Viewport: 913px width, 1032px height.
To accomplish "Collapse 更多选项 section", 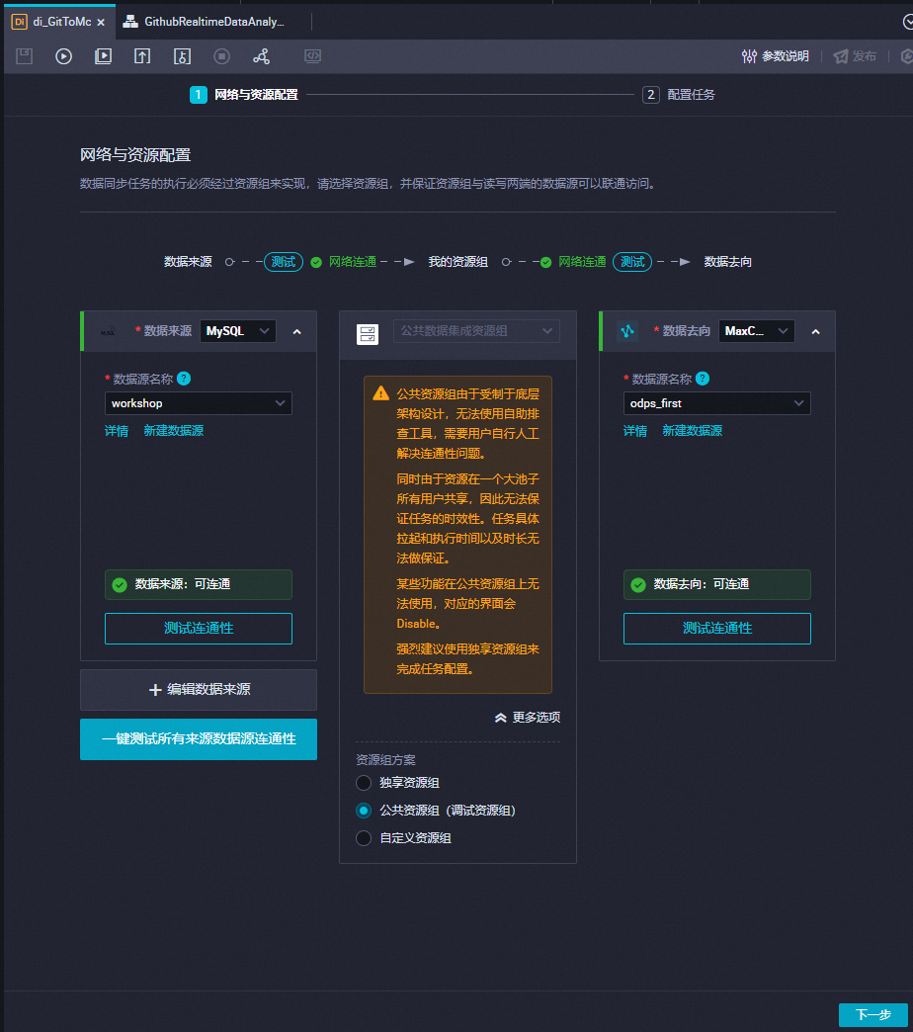I will (527, 718).
